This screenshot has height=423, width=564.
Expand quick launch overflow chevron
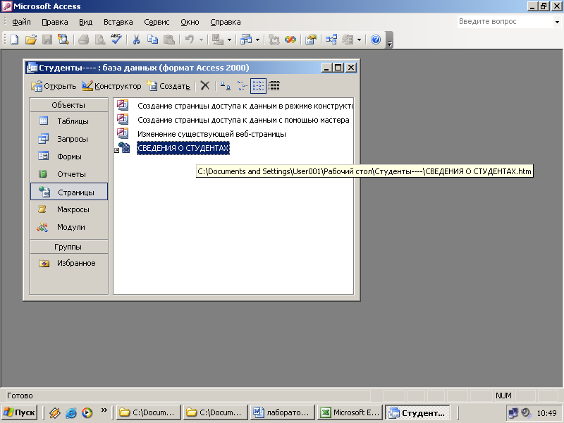coord(104,410)
